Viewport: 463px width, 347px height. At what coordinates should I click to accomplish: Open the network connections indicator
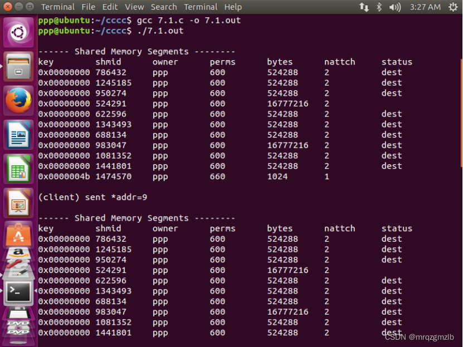click(364, 7)
